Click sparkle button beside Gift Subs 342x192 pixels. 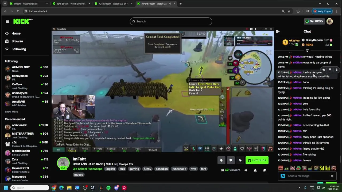pyautogui.click(x=240, y=160)
